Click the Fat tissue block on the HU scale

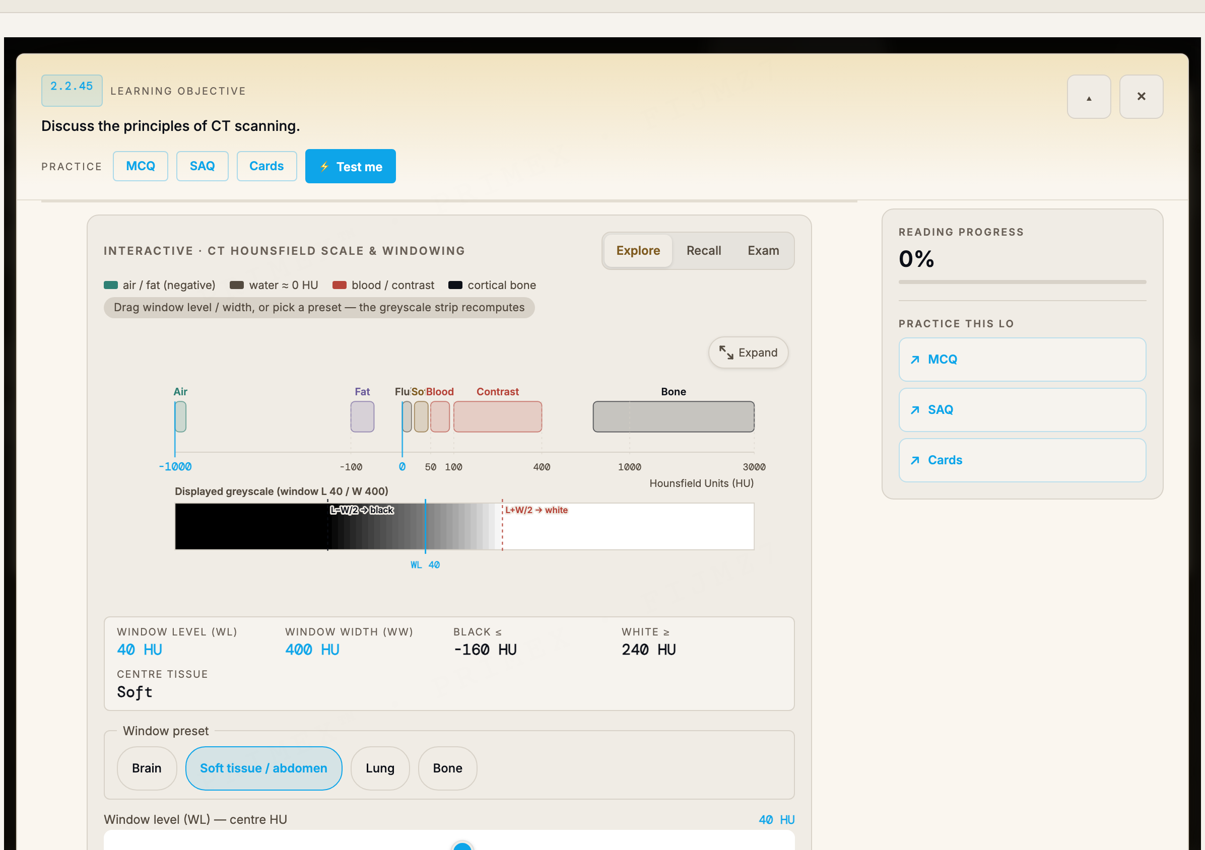click(x=362, y=416)
